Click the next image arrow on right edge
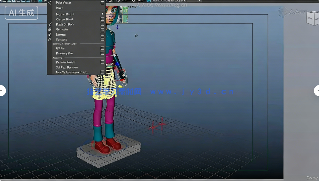This screenshot has width=319, height=183. pos(317,91)
